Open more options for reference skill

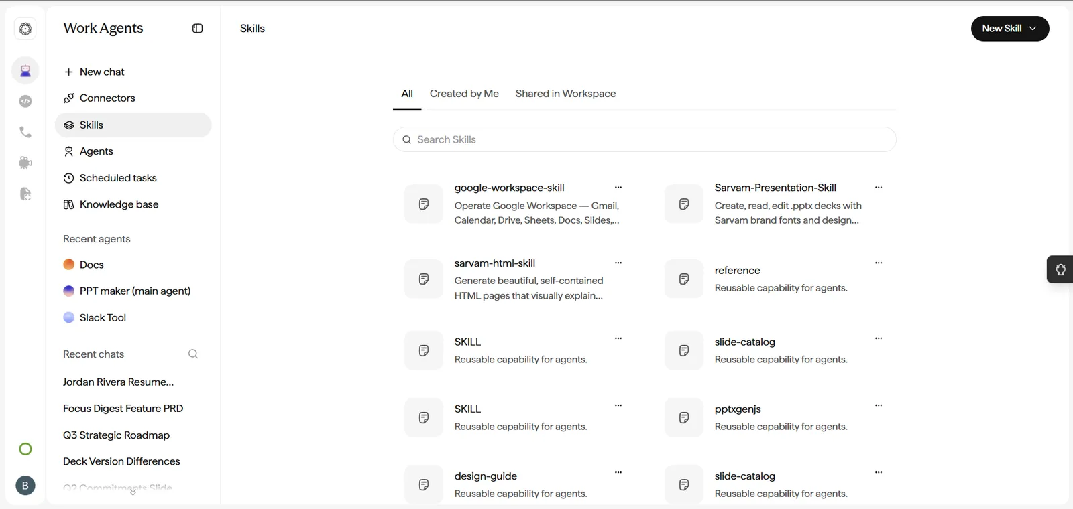point(879,263)
